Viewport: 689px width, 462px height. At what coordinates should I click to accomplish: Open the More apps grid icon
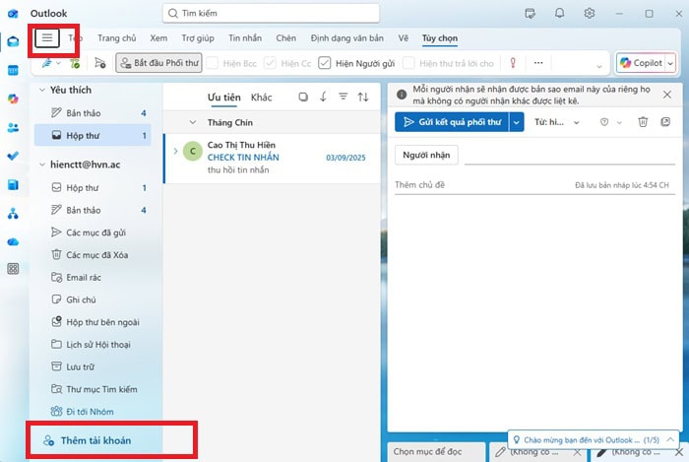click(x=13, y=269)
